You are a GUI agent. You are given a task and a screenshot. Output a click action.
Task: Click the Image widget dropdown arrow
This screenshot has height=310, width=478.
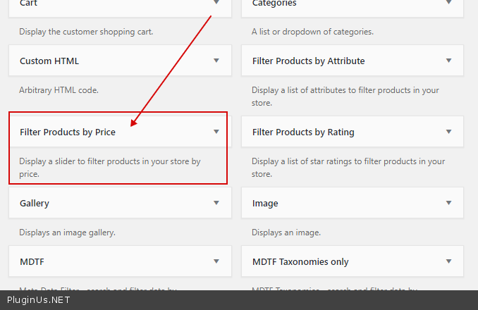click(449, 203)
